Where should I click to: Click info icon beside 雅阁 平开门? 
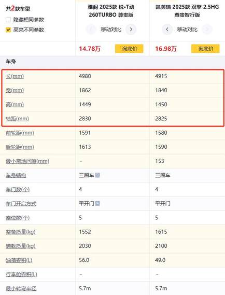point(97,203)
